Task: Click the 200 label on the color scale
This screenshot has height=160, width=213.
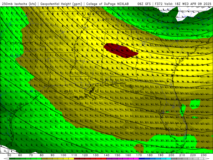Action: click(x=171, y=155)
